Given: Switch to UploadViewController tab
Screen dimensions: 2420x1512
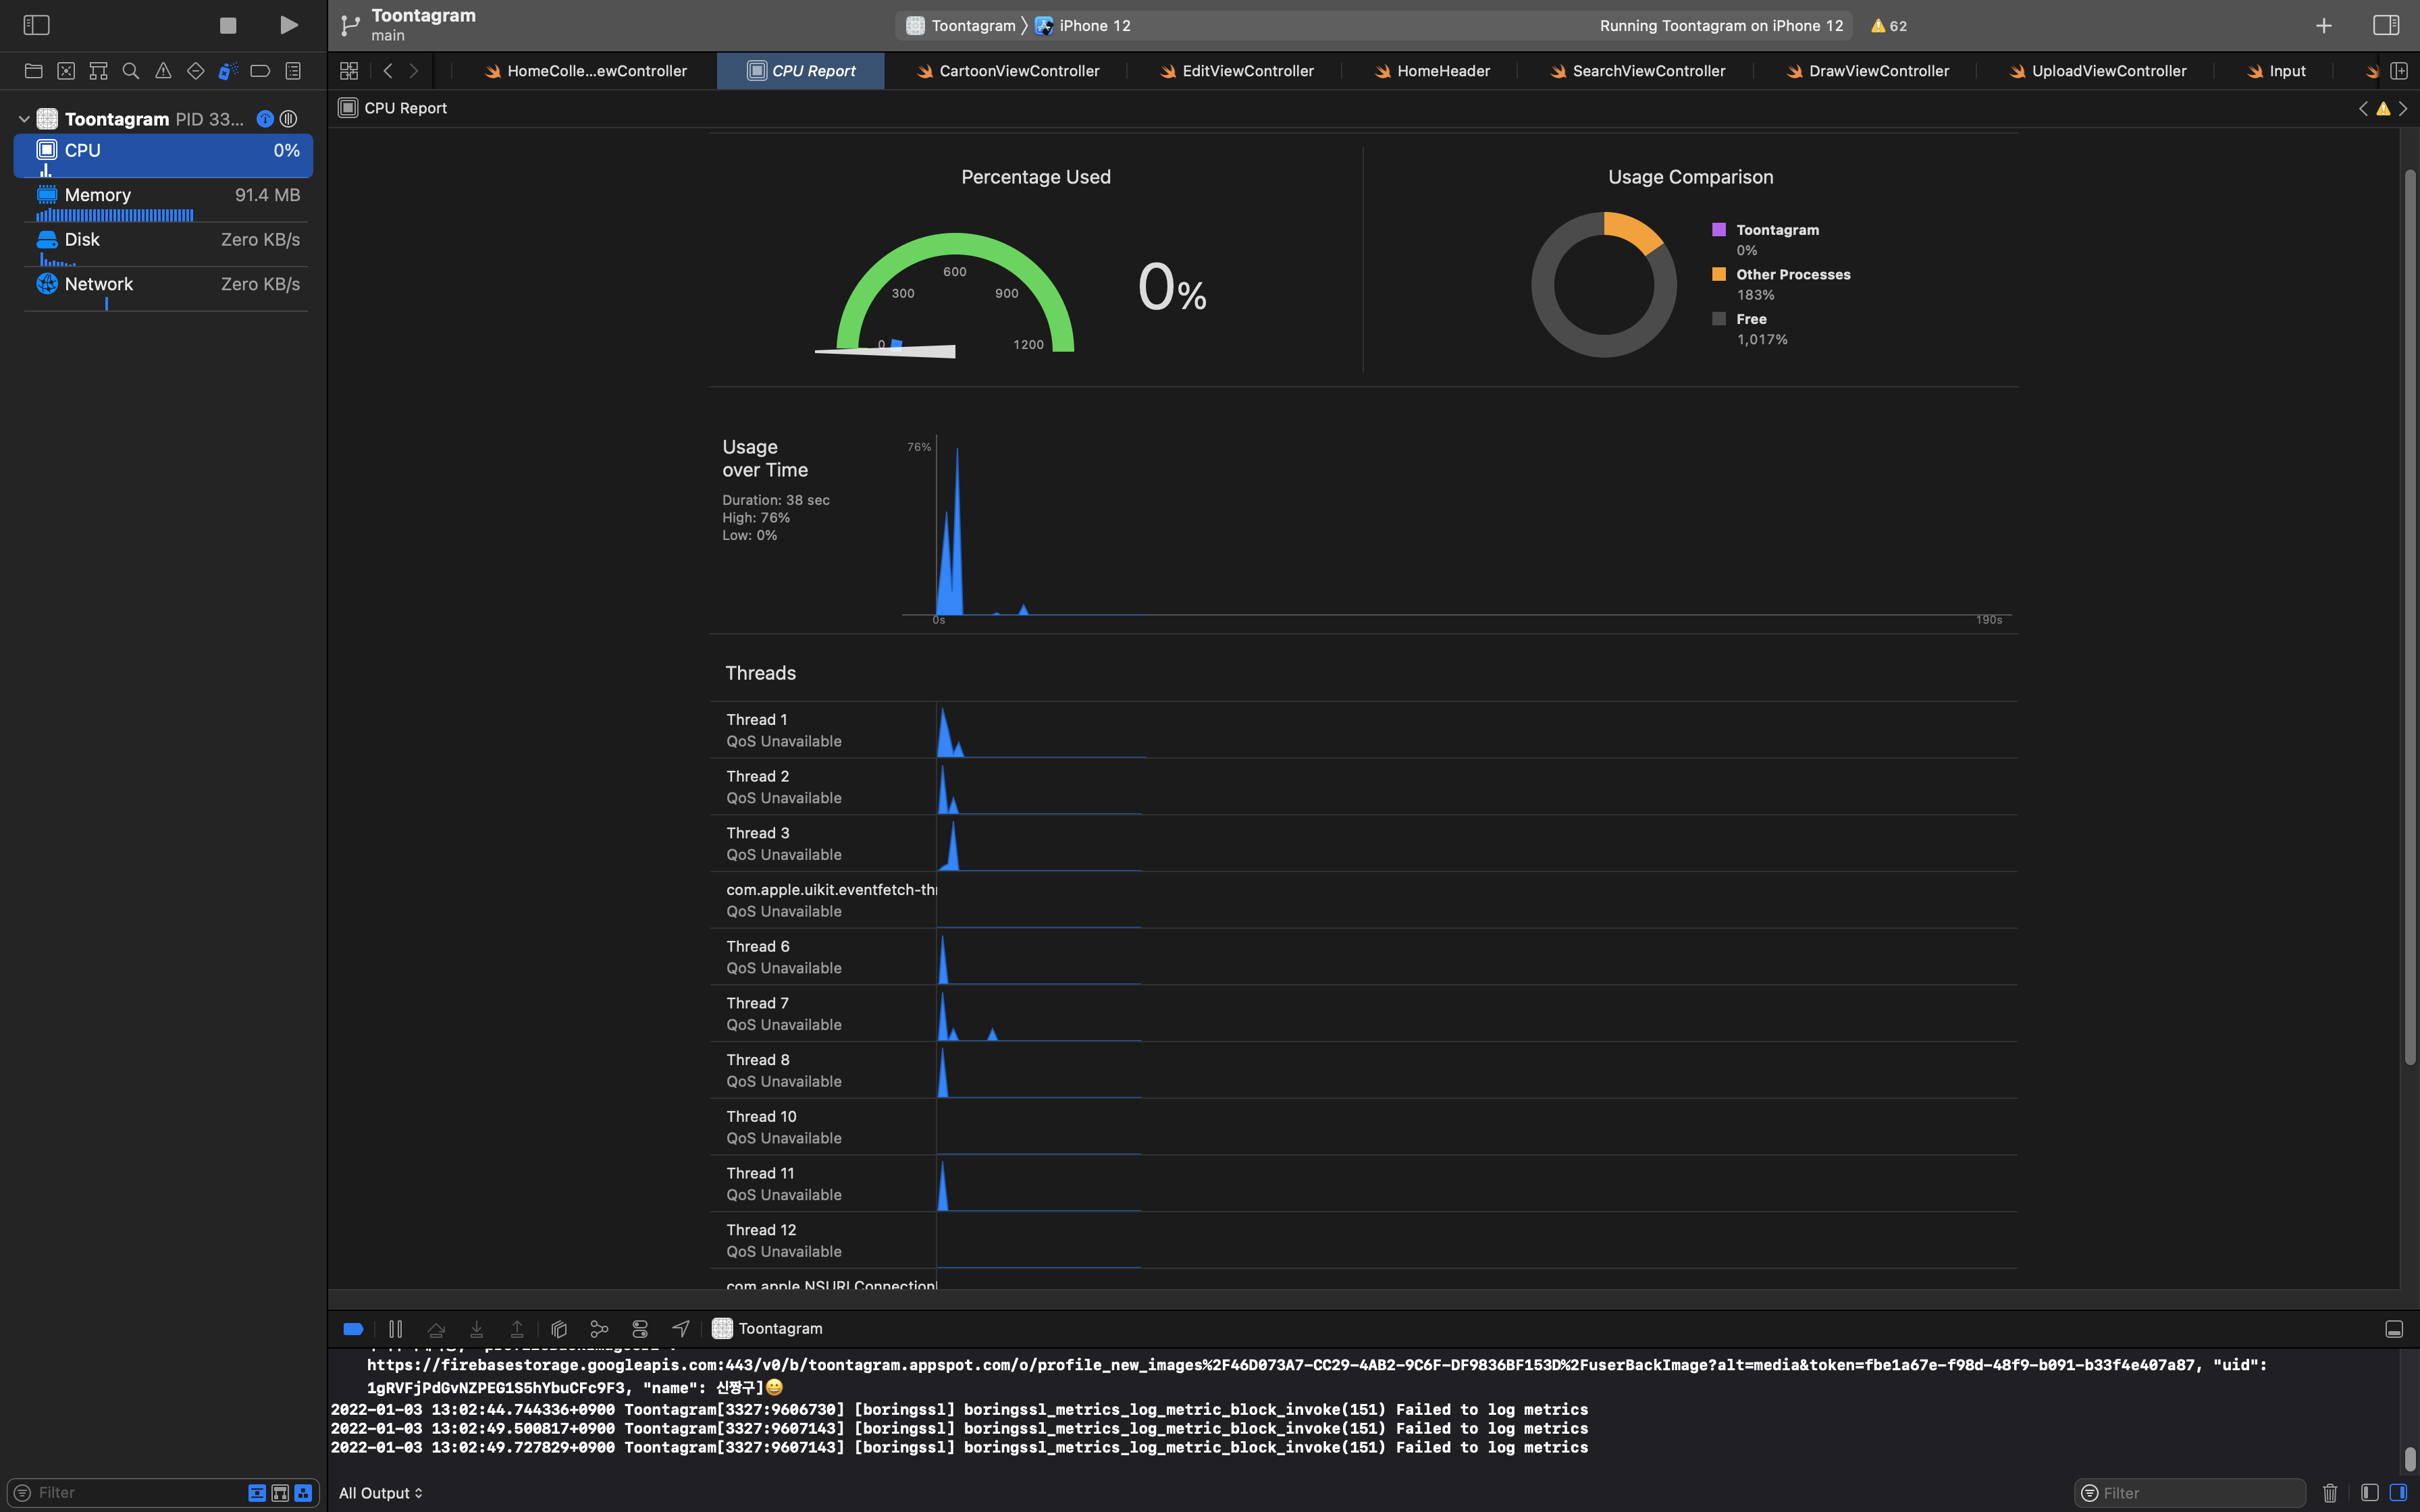Looking at the screenshot, I should (2097, 71).
